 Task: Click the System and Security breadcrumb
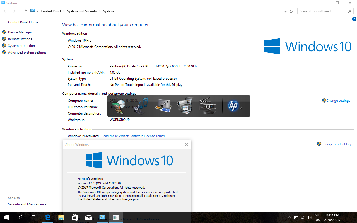(x=82, y=11)
